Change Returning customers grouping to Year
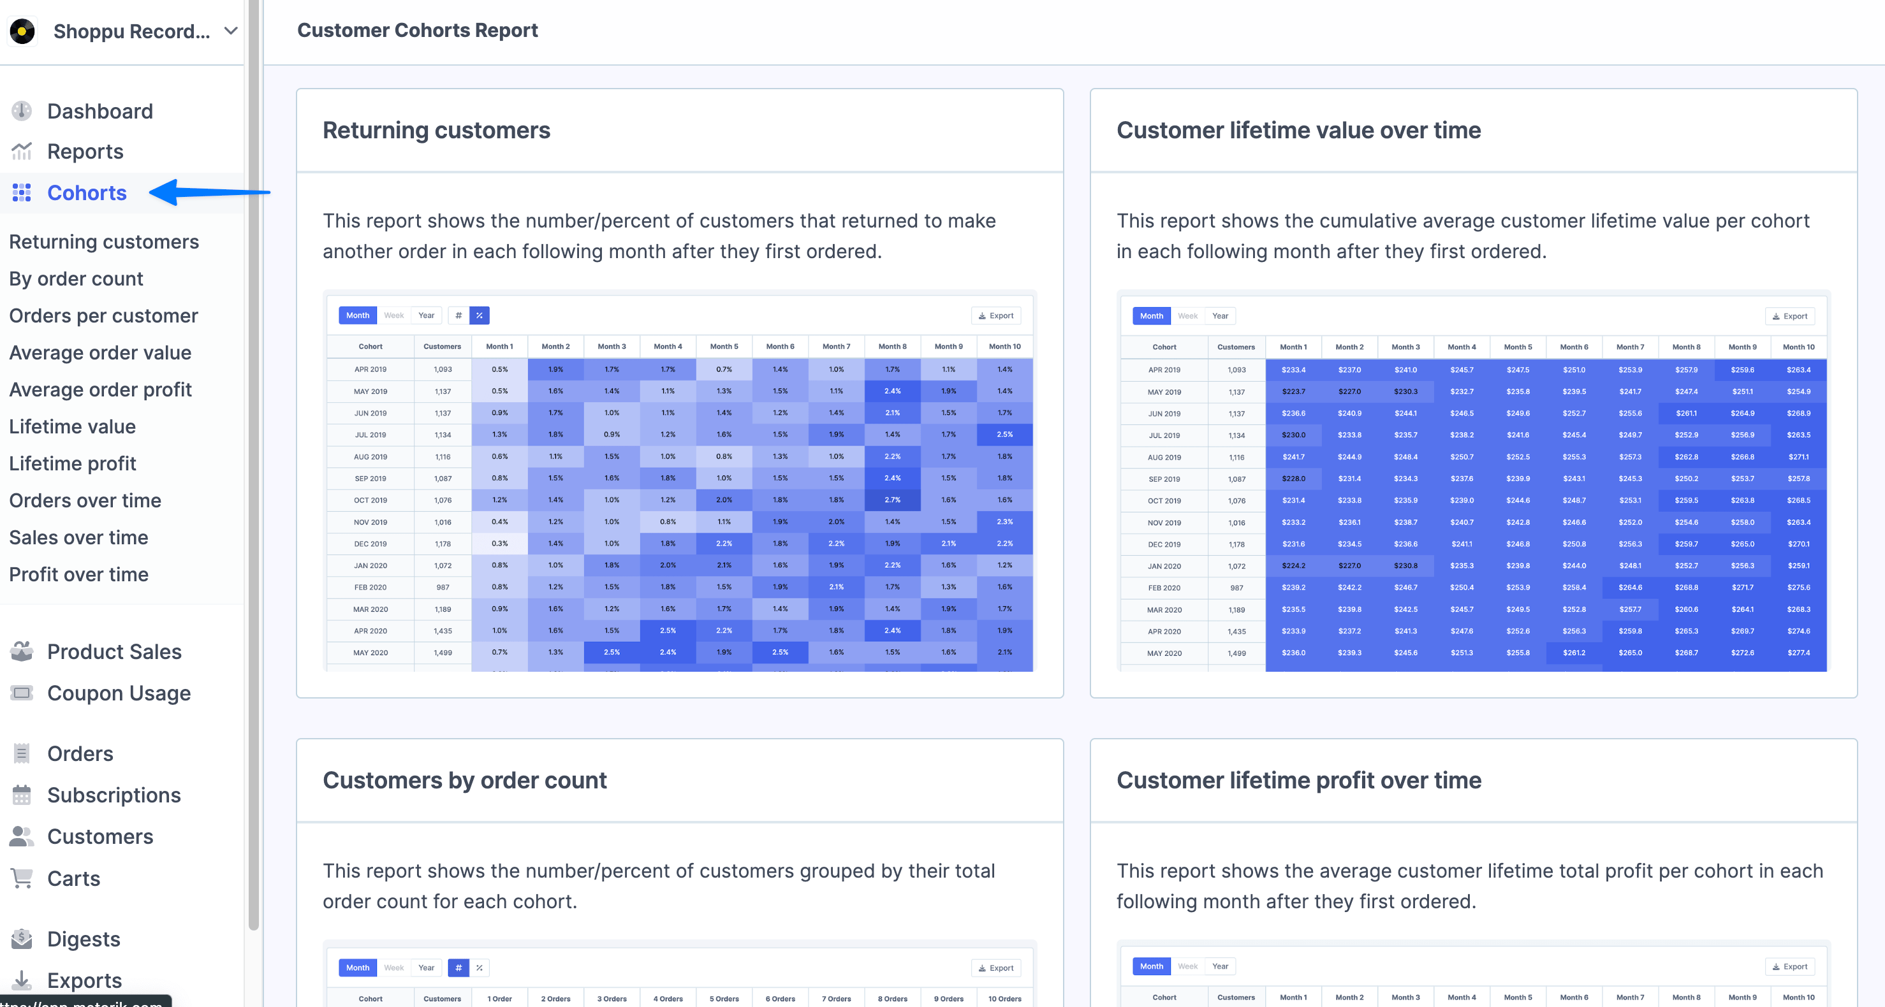Image resolution: width=1885 pixels, height=1007 pixels. tap(427, 315)
